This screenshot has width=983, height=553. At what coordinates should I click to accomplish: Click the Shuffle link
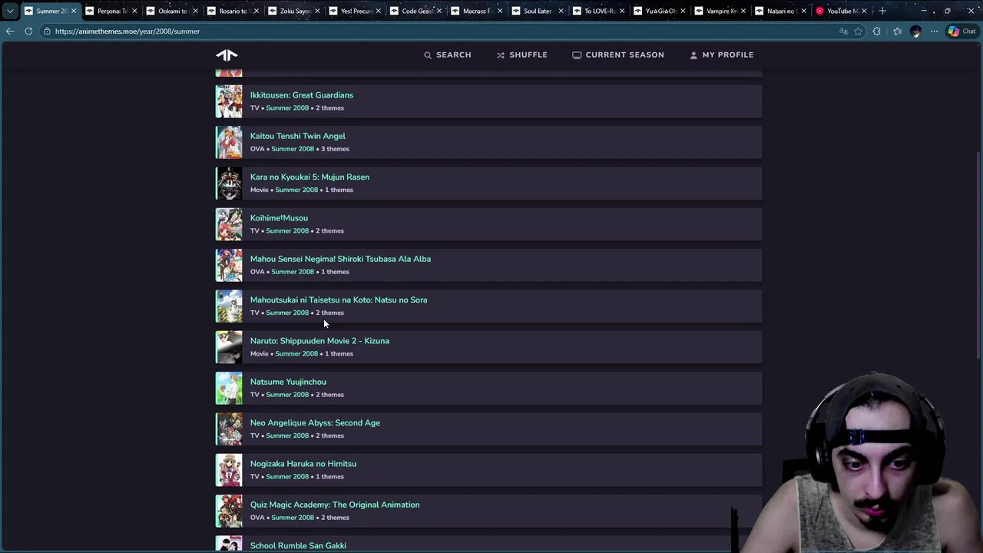click(x=521, y=55)
